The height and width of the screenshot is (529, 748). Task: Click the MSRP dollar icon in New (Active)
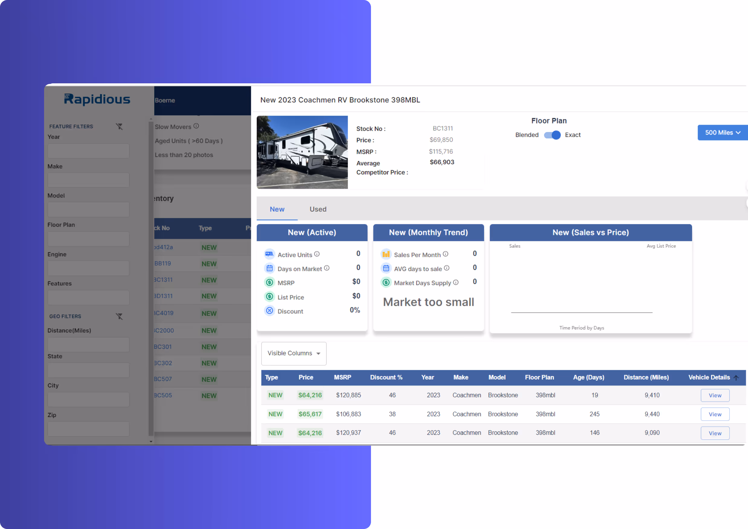pyautogui.click(x=269, y=282)
